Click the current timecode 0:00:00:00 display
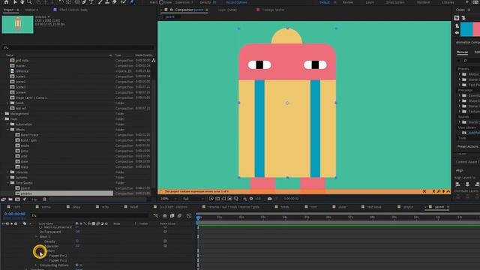Image resolution: width=480 pixels, height=270 pixels. [x=15, y=214]
